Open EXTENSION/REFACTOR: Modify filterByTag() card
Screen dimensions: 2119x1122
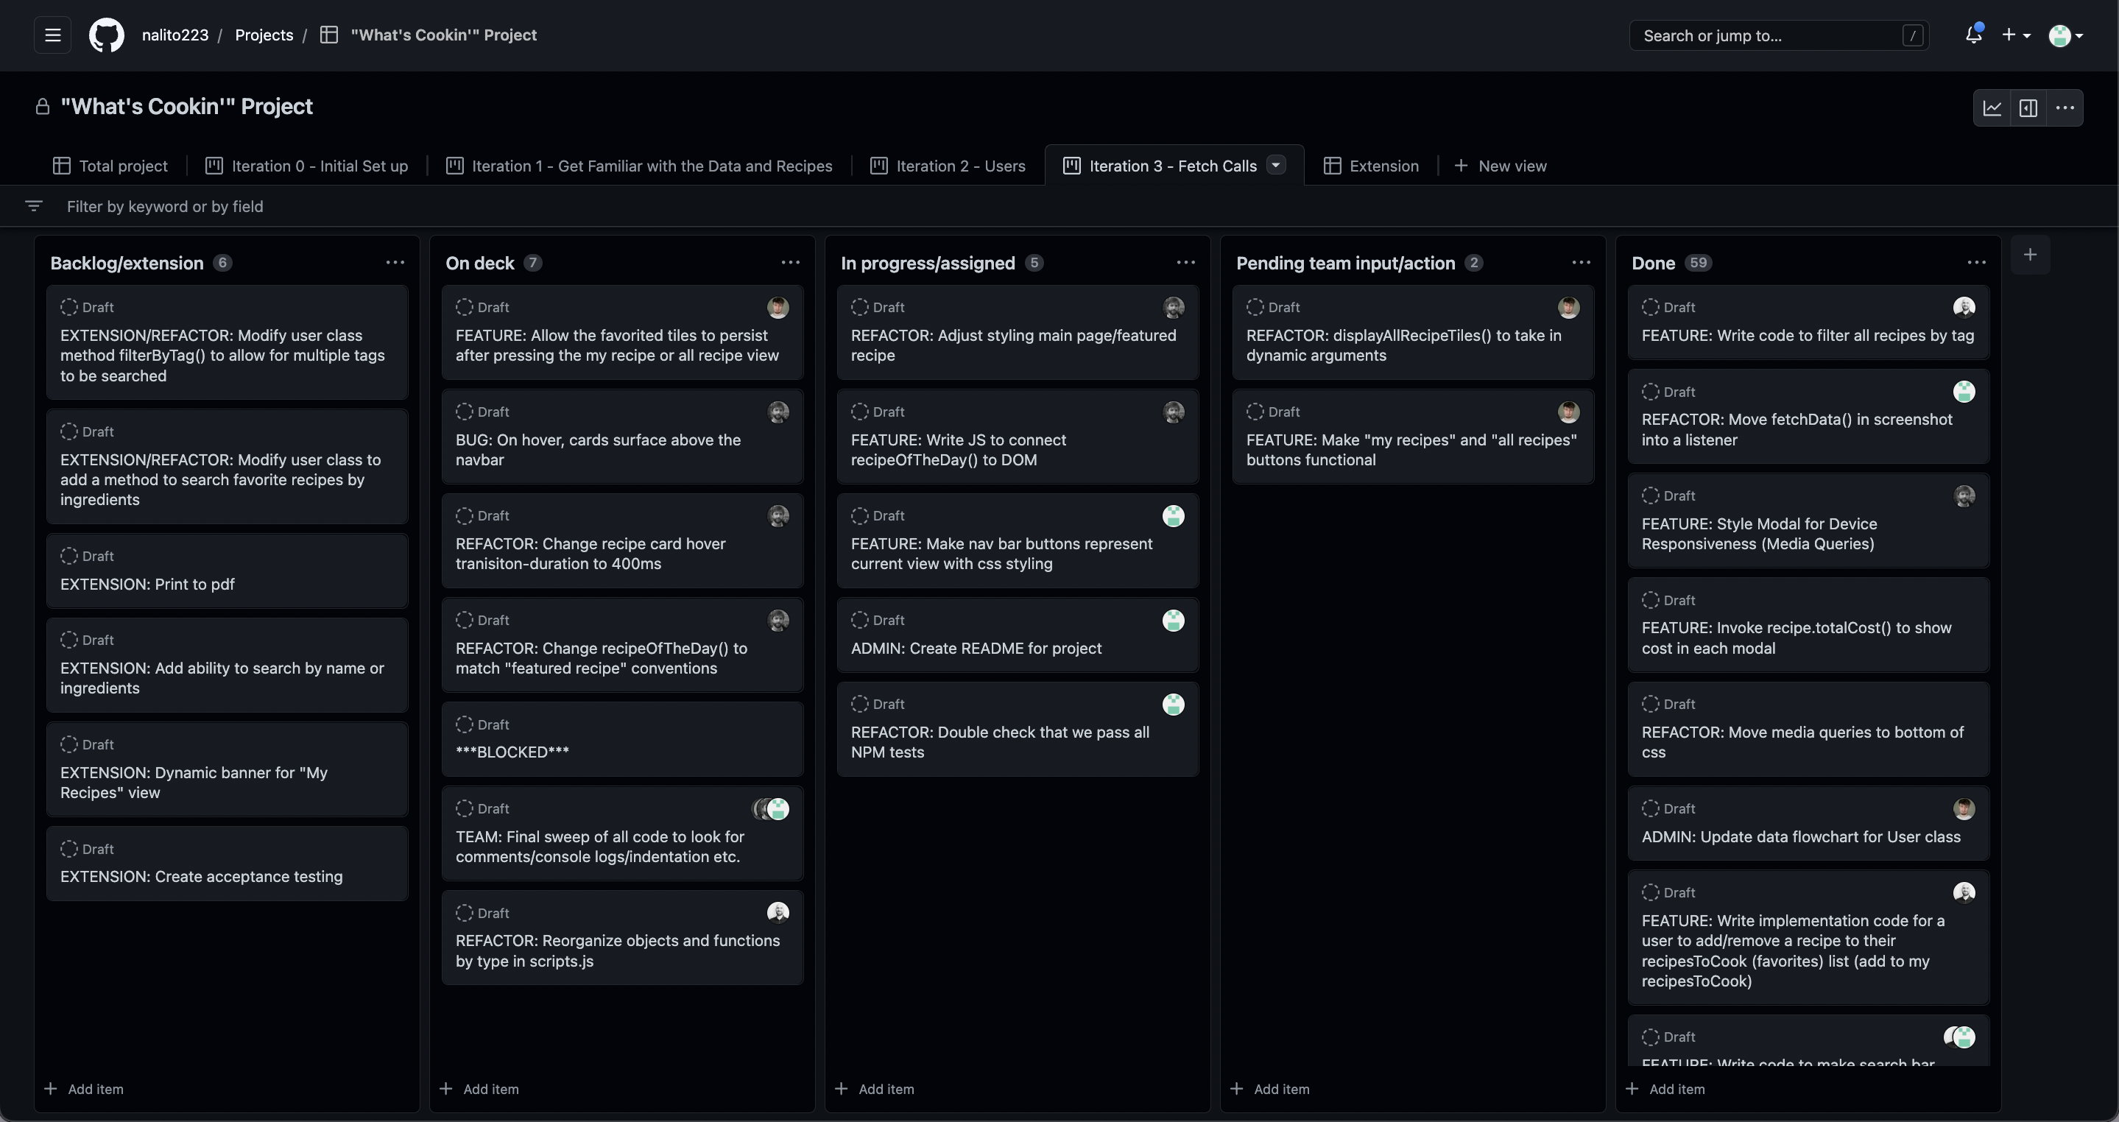point(227,342)
